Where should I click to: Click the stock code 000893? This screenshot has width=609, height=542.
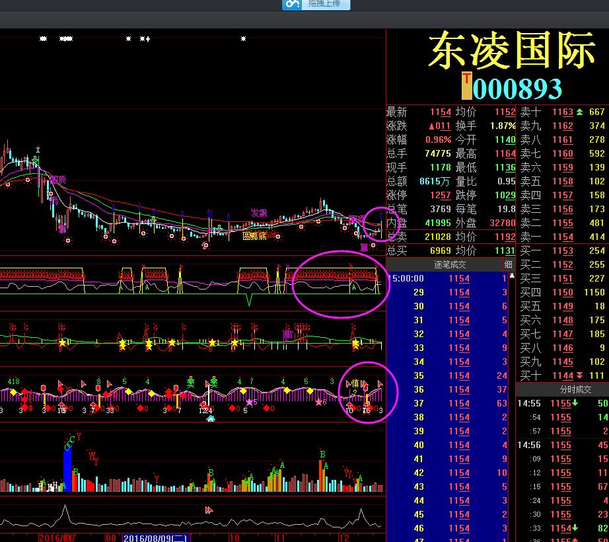click(517, 89)
